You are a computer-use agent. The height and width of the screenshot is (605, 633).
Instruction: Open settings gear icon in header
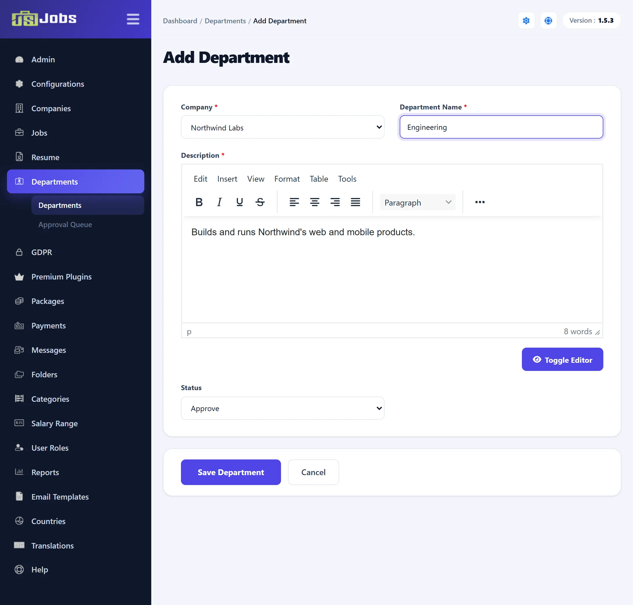tap(526, 21)
